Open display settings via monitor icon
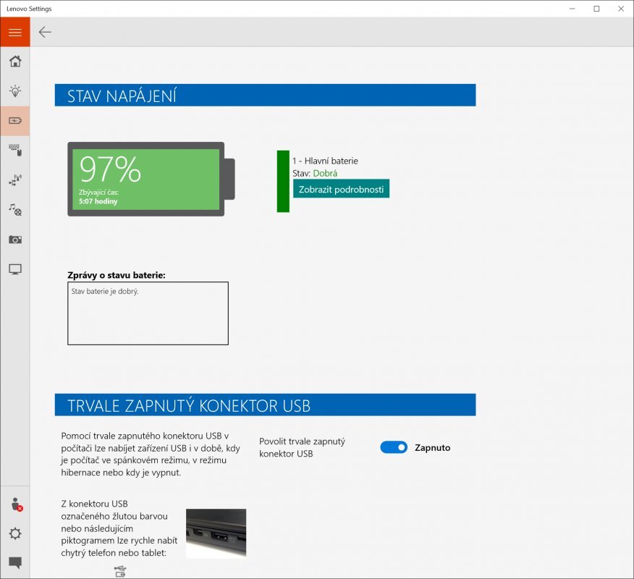Screen dimensions: 634x579 pyautogui.click(x=15, y=269)
